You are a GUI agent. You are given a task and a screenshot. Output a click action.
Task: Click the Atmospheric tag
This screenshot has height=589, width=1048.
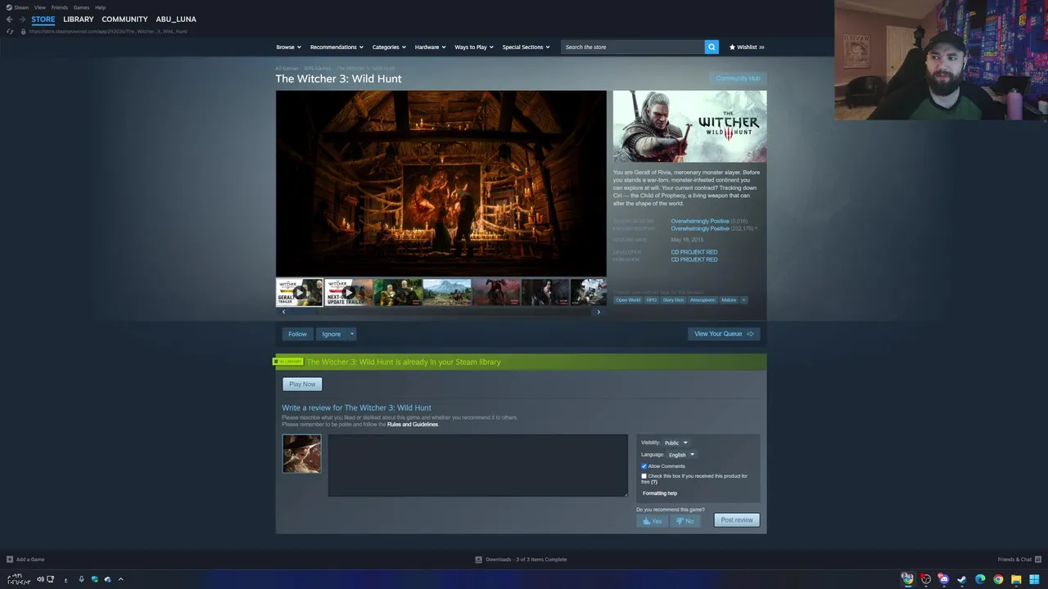[x=702, y=300]
